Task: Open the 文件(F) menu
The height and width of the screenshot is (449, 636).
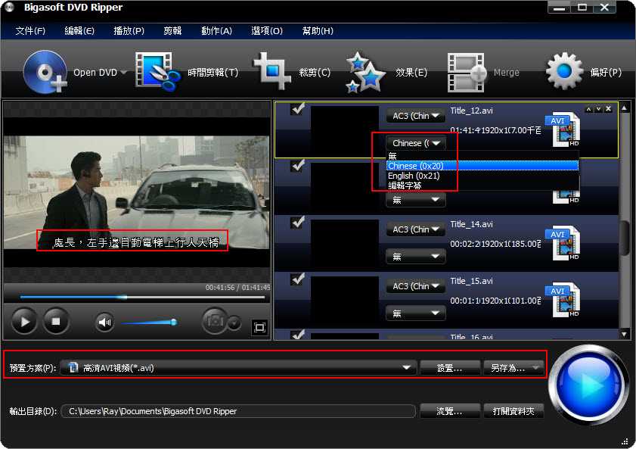Action: [30, 31]
